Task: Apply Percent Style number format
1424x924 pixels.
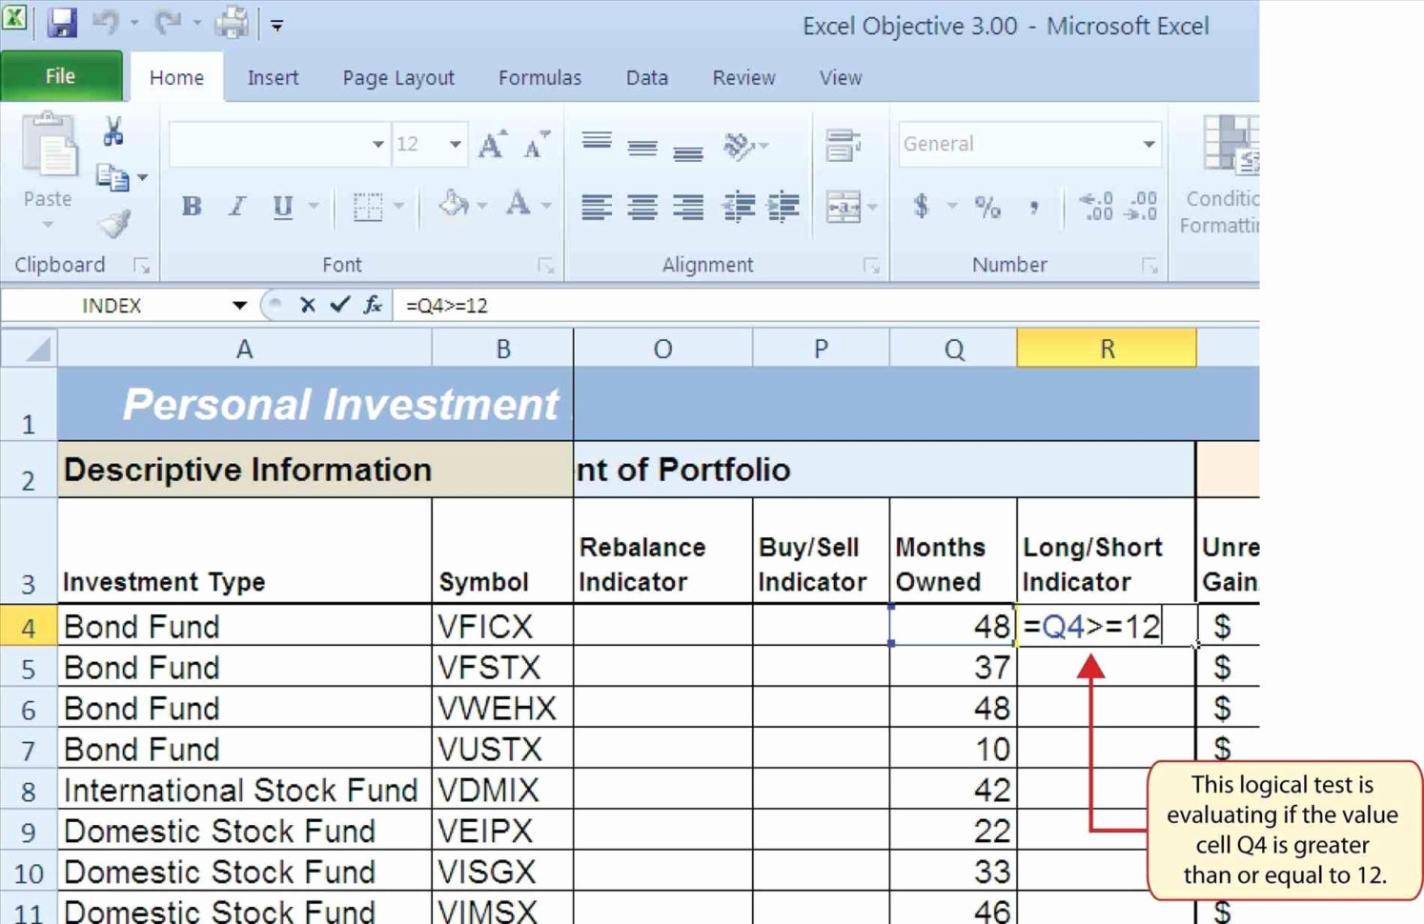Action: click(987, 205)
